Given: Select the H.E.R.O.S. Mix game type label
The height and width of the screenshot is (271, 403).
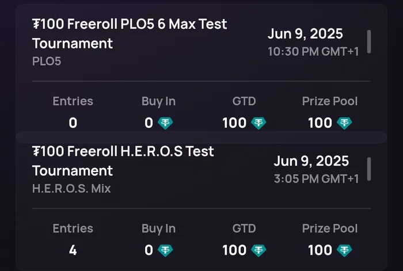Looking at the screenshot, I should (71, 189).
